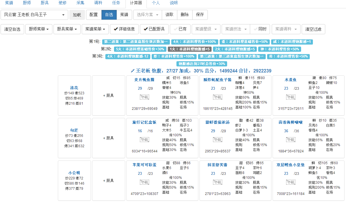Toggle 专精 badge on 麦片鱿鱼圈 recipe
This screenshot has height=203, width=346.
[x=144, y=97]
